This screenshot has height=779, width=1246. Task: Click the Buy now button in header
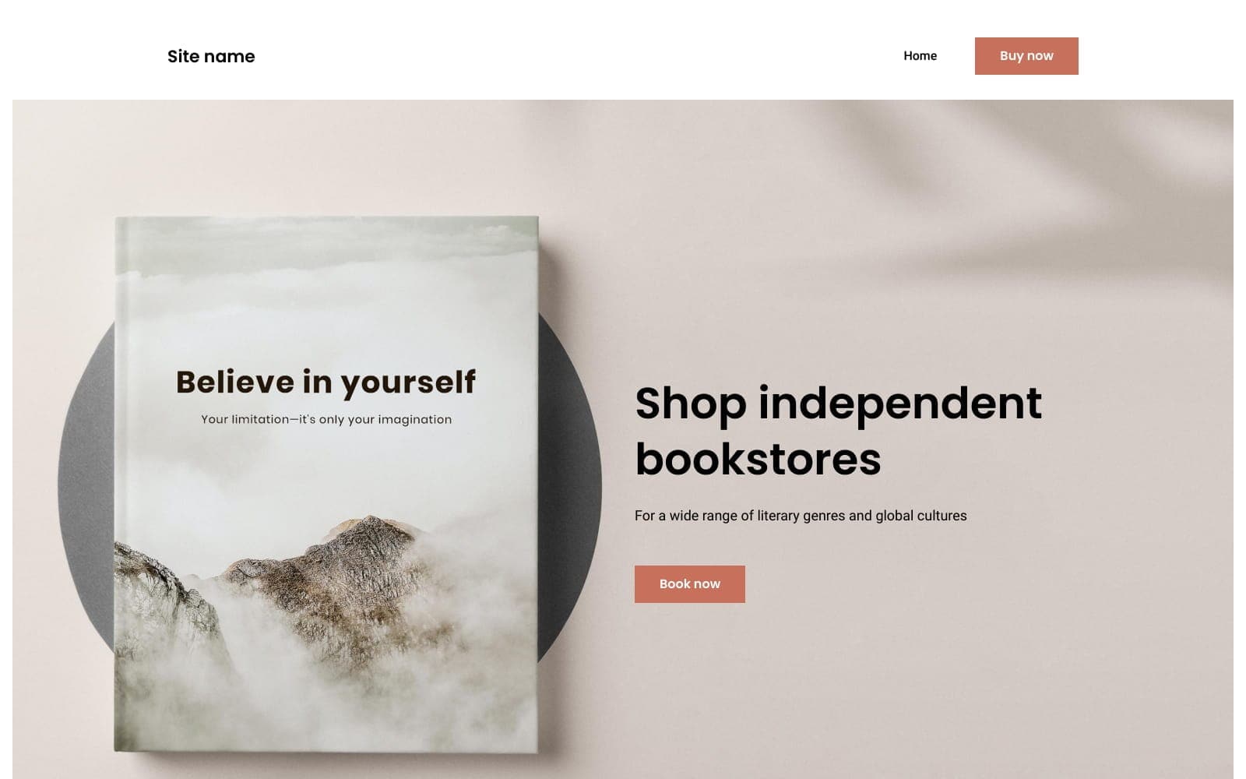coord(1026,56)
